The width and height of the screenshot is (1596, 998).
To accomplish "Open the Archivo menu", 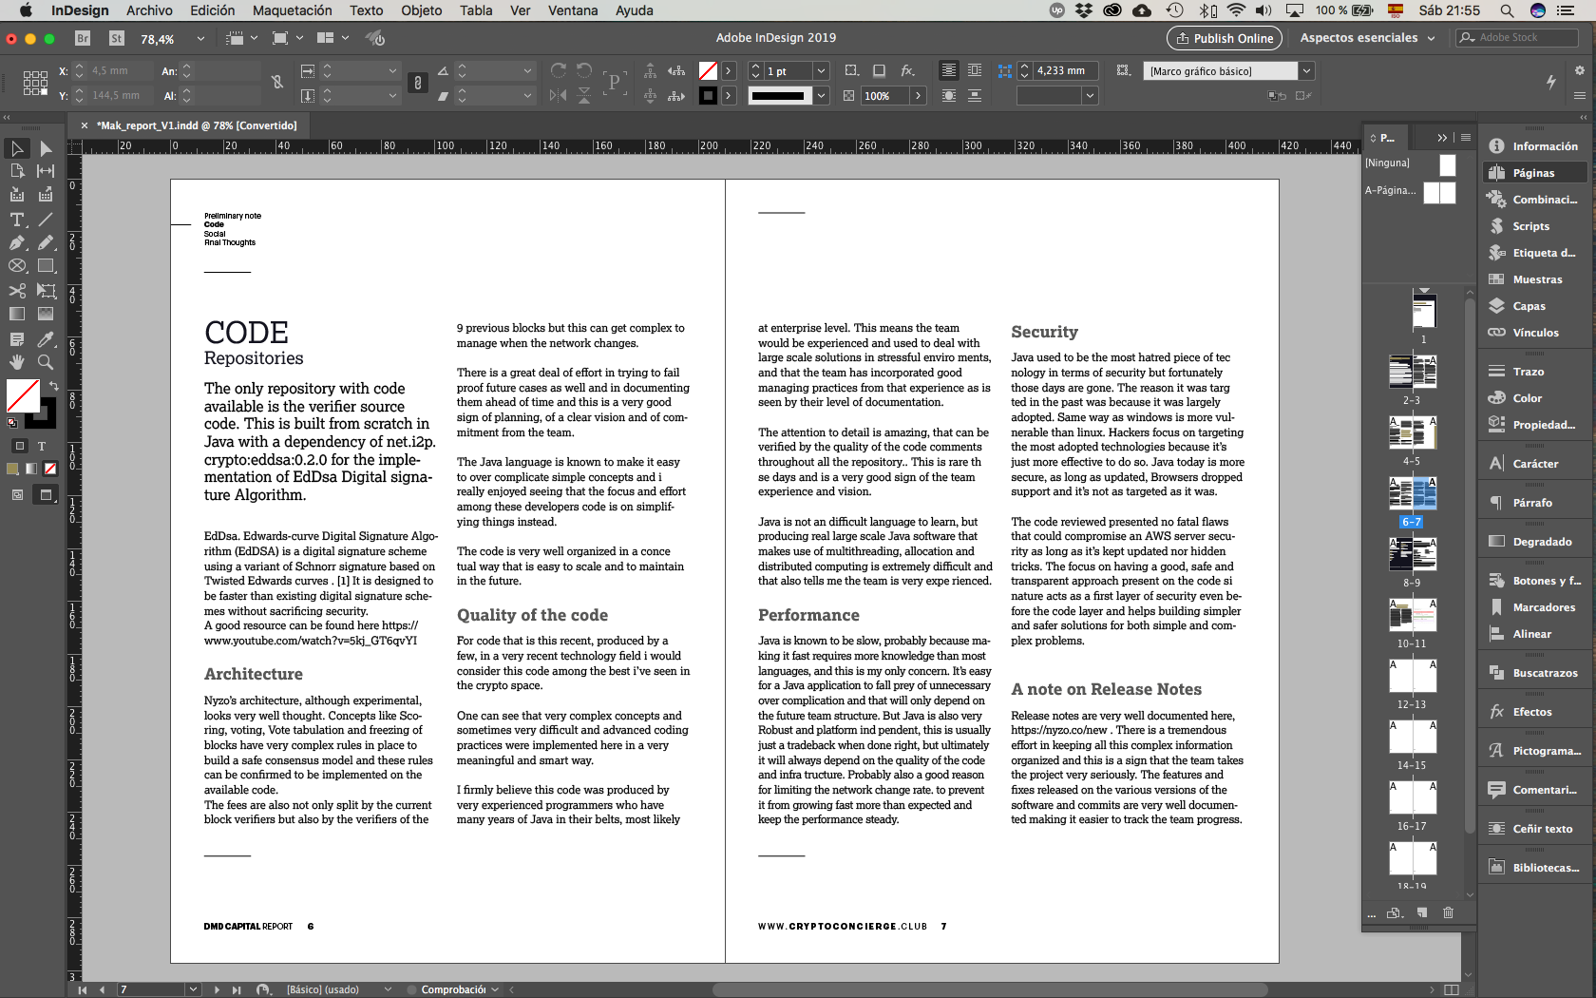I will pos(149,10).
